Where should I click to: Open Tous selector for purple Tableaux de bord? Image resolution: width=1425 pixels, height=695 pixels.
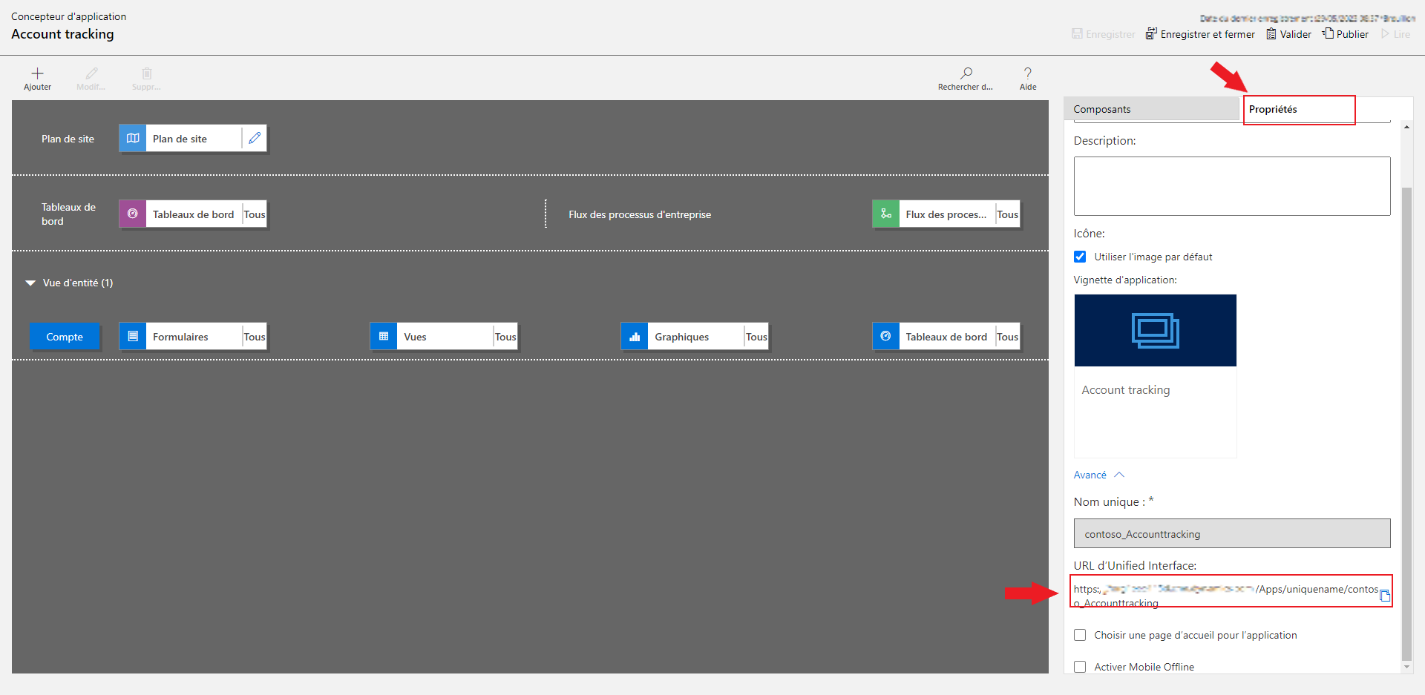255,214
